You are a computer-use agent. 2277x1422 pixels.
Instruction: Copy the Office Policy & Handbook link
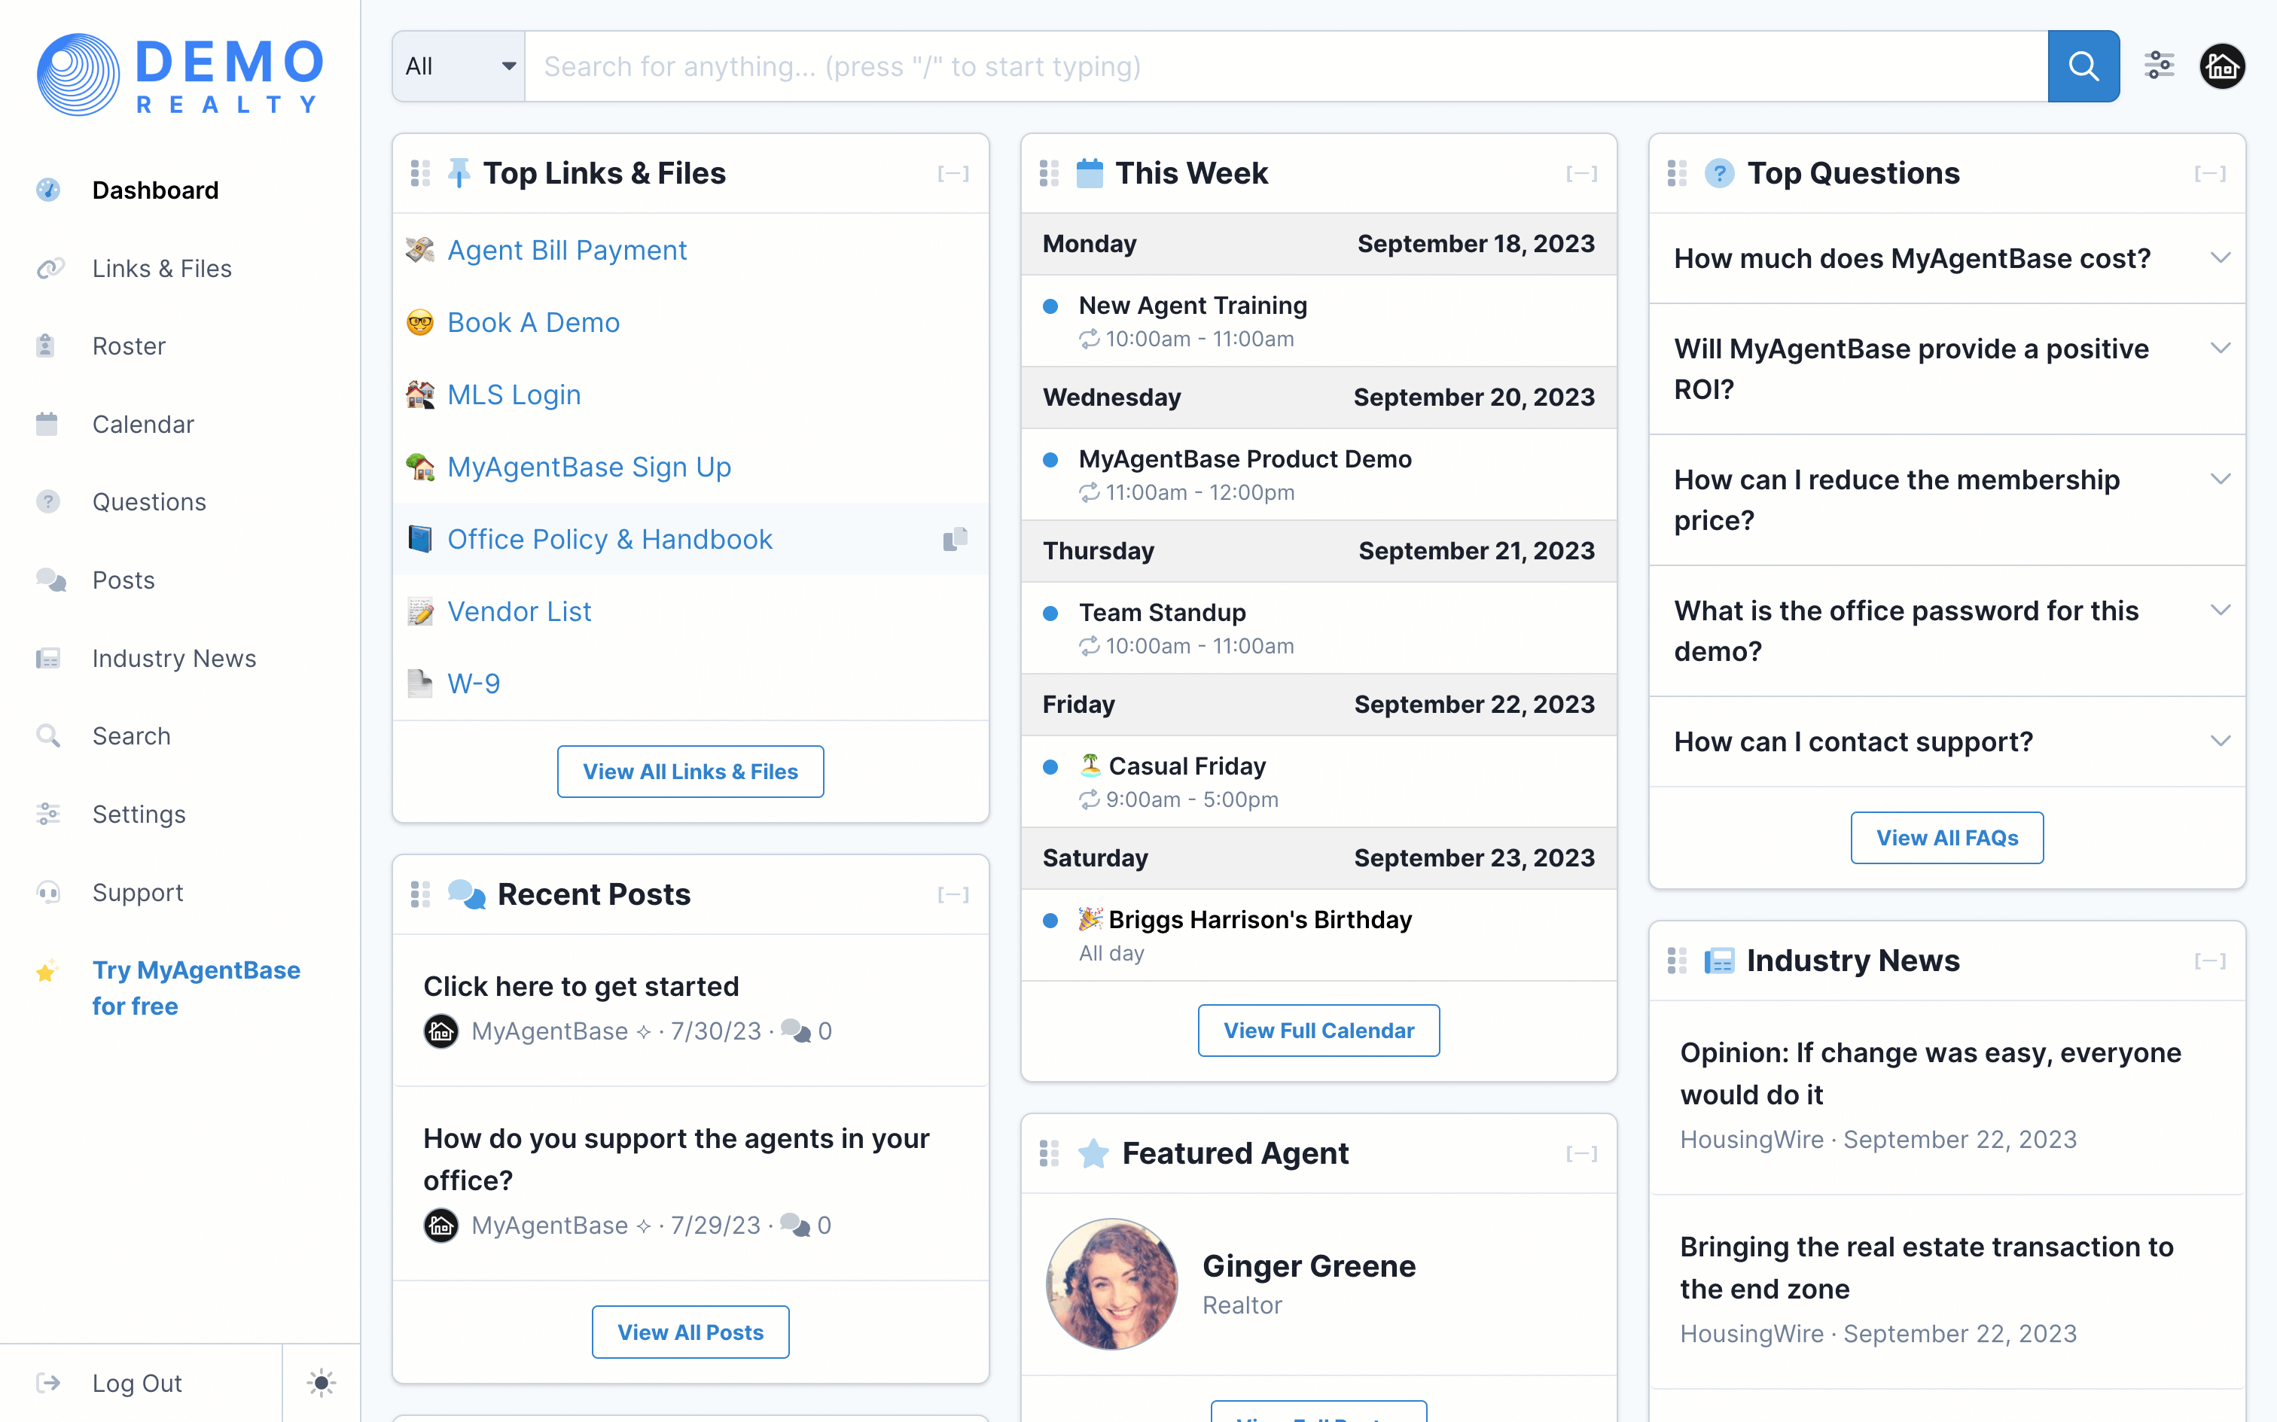(x=955, y=539)
